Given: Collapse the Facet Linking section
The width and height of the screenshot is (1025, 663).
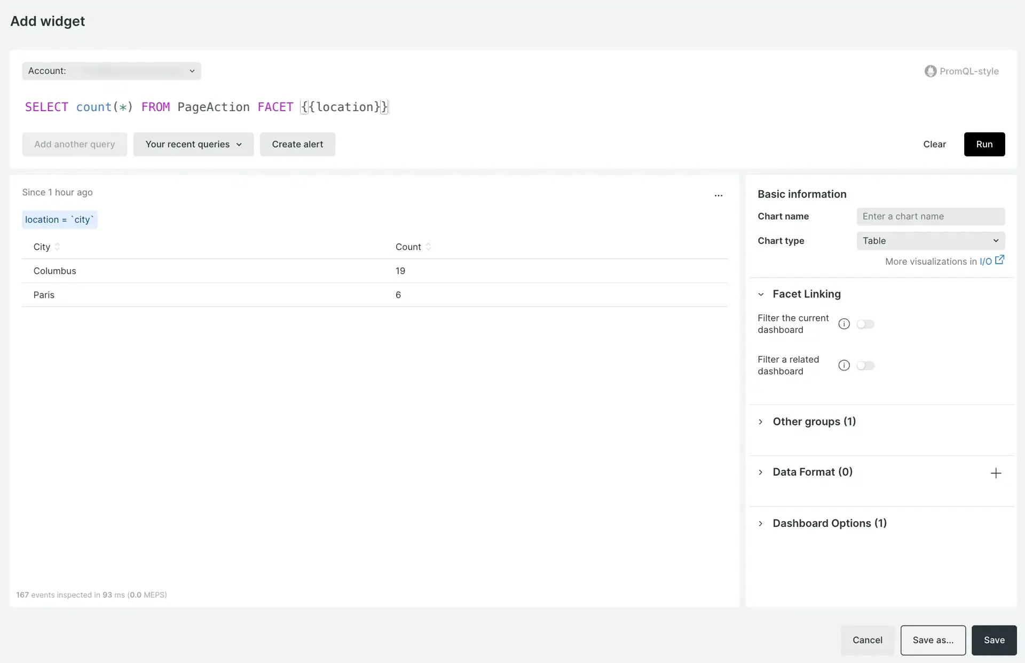Looking at the screenshot, I should [761, 294].
